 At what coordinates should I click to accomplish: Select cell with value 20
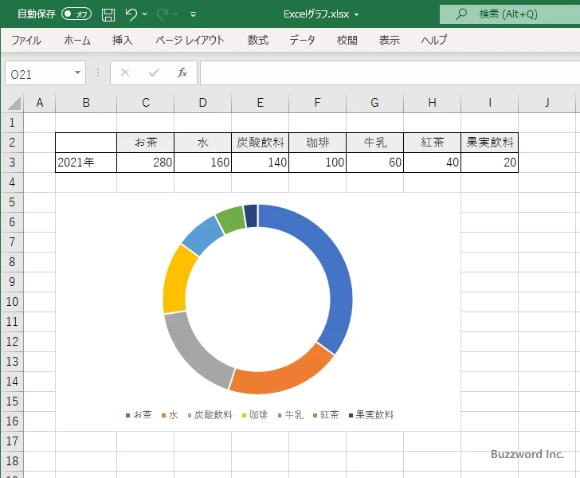[489, 162]
